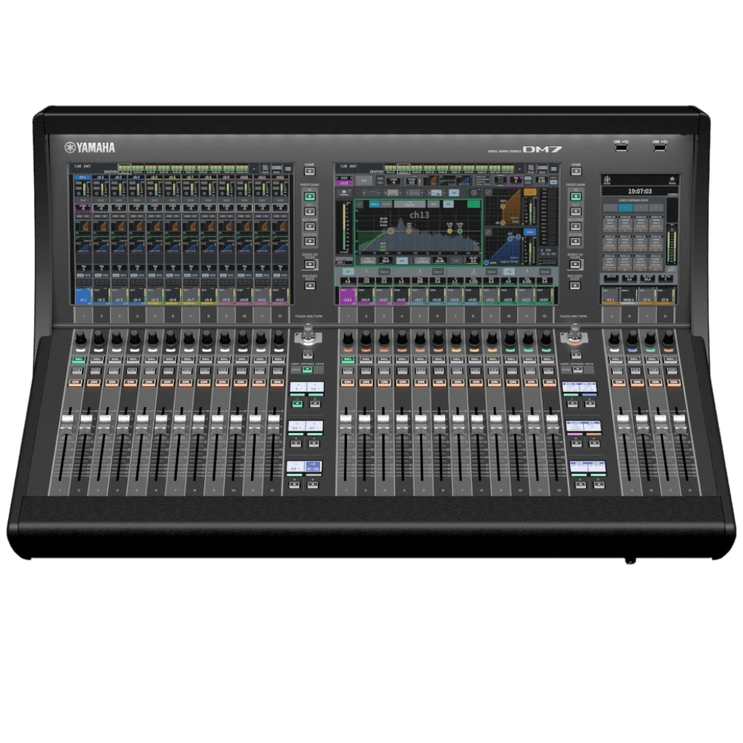Open the Library icon on the ch13 screen
Viewport: 743px width, 743px height.
344,193
